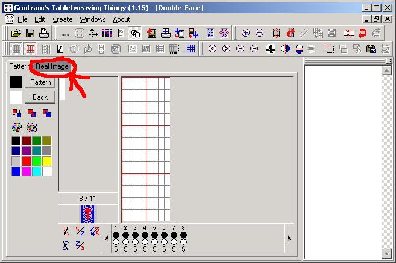Viewport: 396px width, 263px height.
Task: Switch to the Real Image tab
Action: coord(52,66)
